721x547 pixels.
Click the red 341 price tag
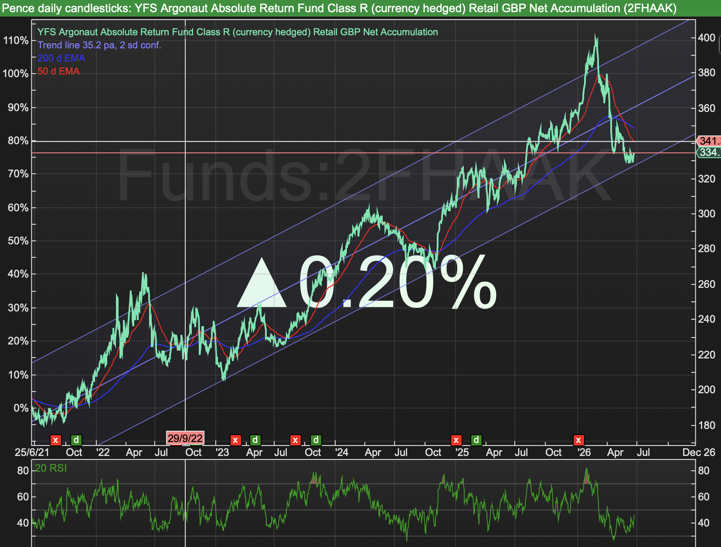pos(709,141)
